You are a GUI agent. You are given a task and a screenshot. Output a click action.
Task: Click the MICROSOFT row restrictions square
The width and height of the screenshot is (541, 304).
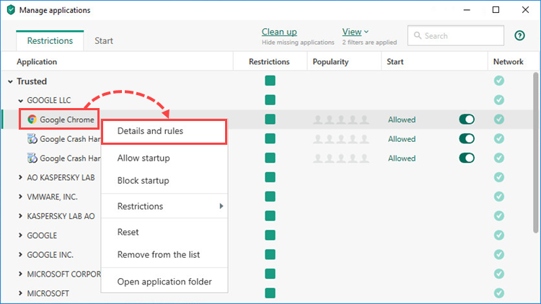(x=270, y=293)
